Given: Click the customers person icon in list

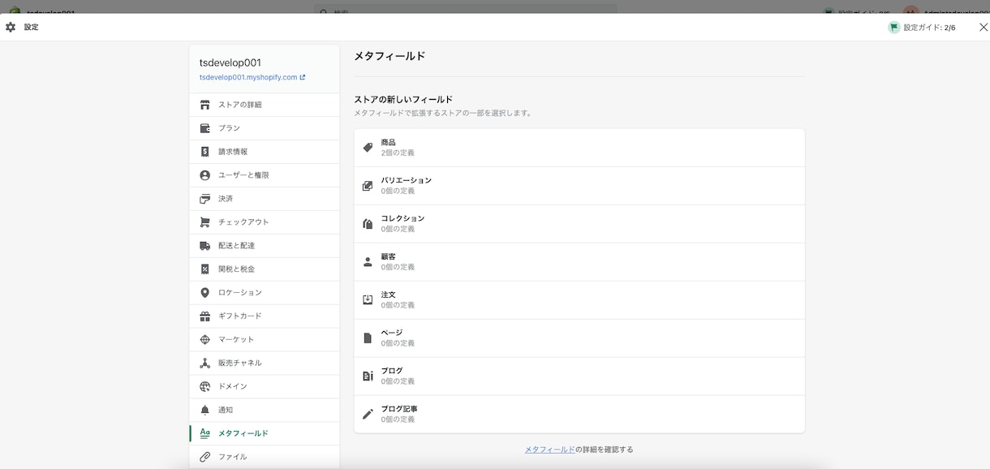Looking at the screenshot, I should pyautogui.click(x=368, y=262).
